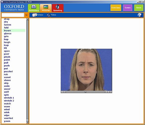Select the word 'watch' in list
The image size is (145, 125).
pos(7,104)
